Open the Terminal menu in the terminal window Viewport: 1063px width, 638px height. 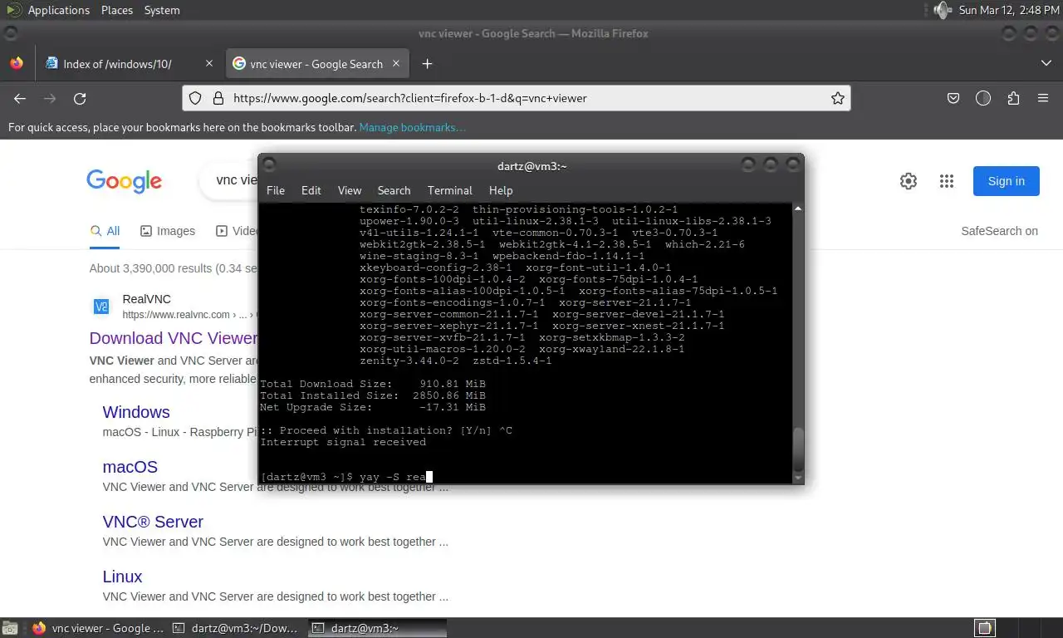coord(450,190)
